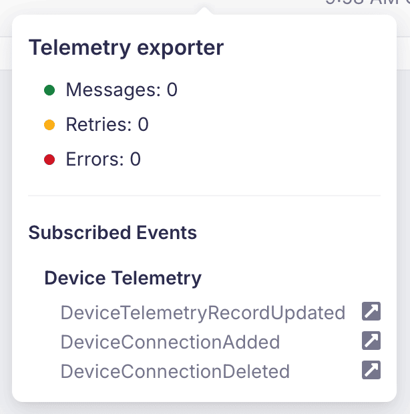Click the Errors: 0 counter text
Screen dimensions: 410x414
pos(104,159)
